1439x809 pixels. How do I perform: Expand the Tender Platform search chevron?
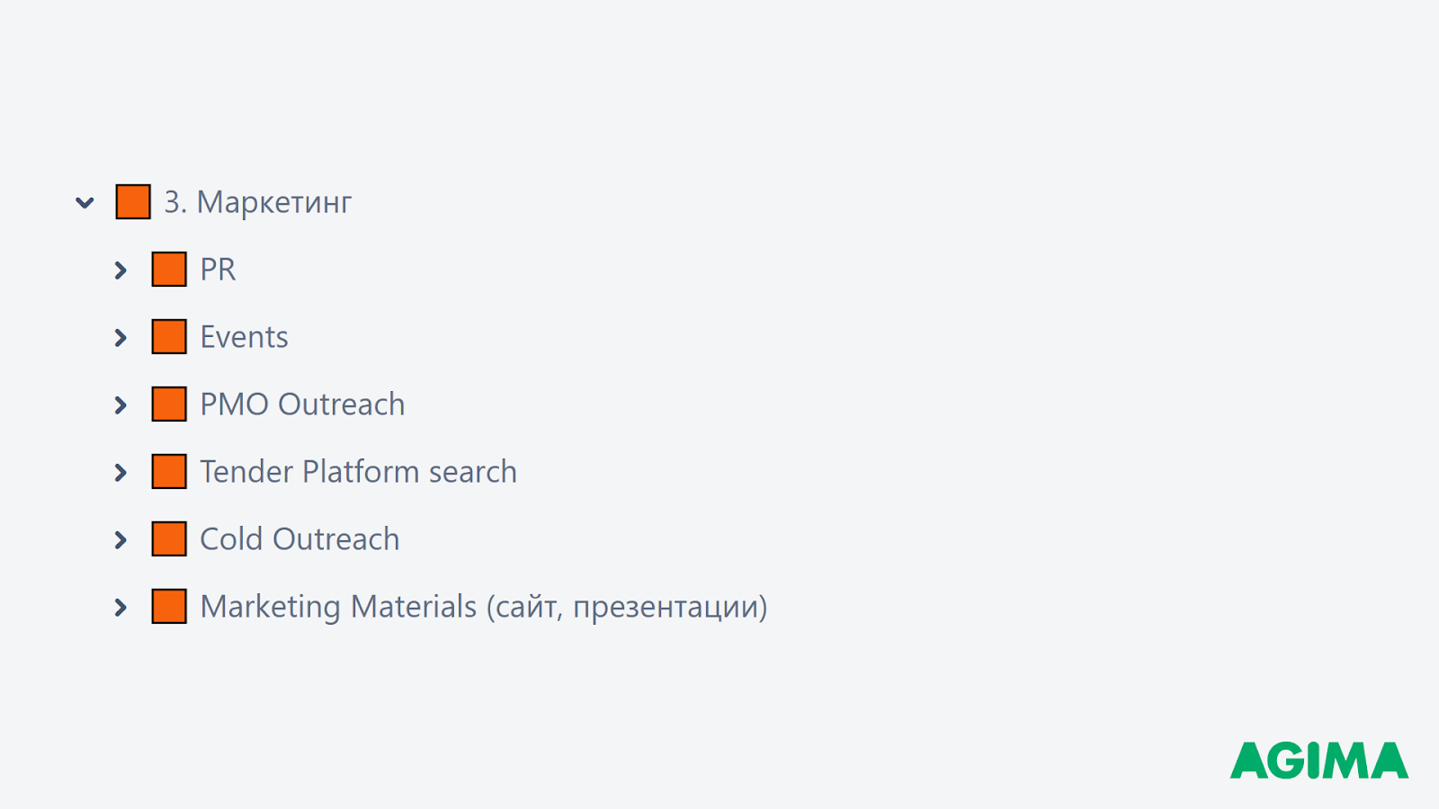coord(121,472)
